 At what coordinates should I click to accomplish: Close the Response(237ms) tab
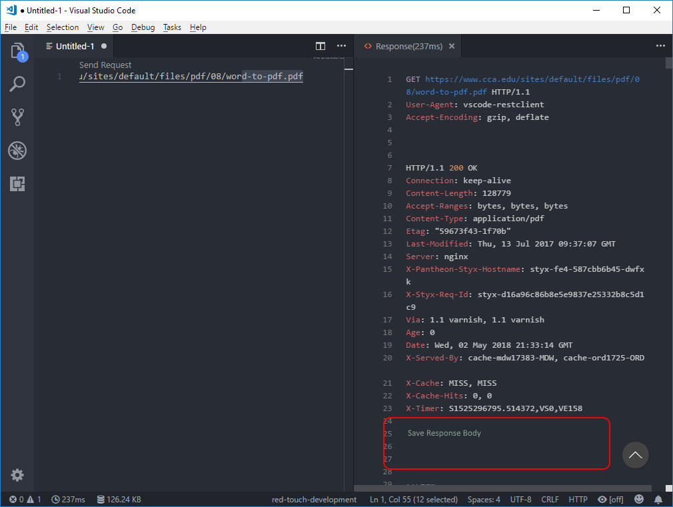pyautogui.click(x=452, y=46)
